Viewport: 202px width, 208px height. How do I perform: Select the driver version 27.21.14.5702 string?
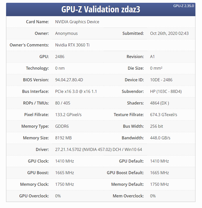point(98,149)
